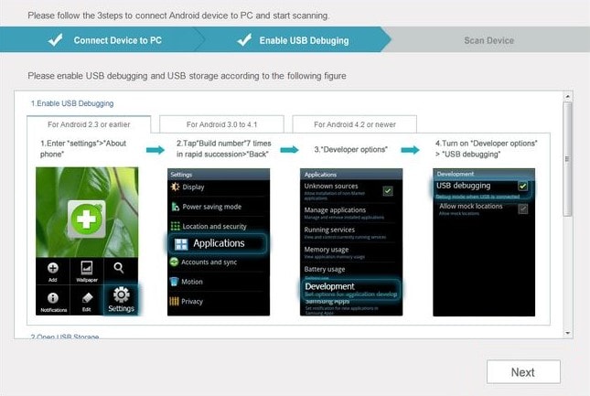Click the Settings gear icon in phone screenshot
590x396 pixels.
pyautogui.click(x=121, y=294)
